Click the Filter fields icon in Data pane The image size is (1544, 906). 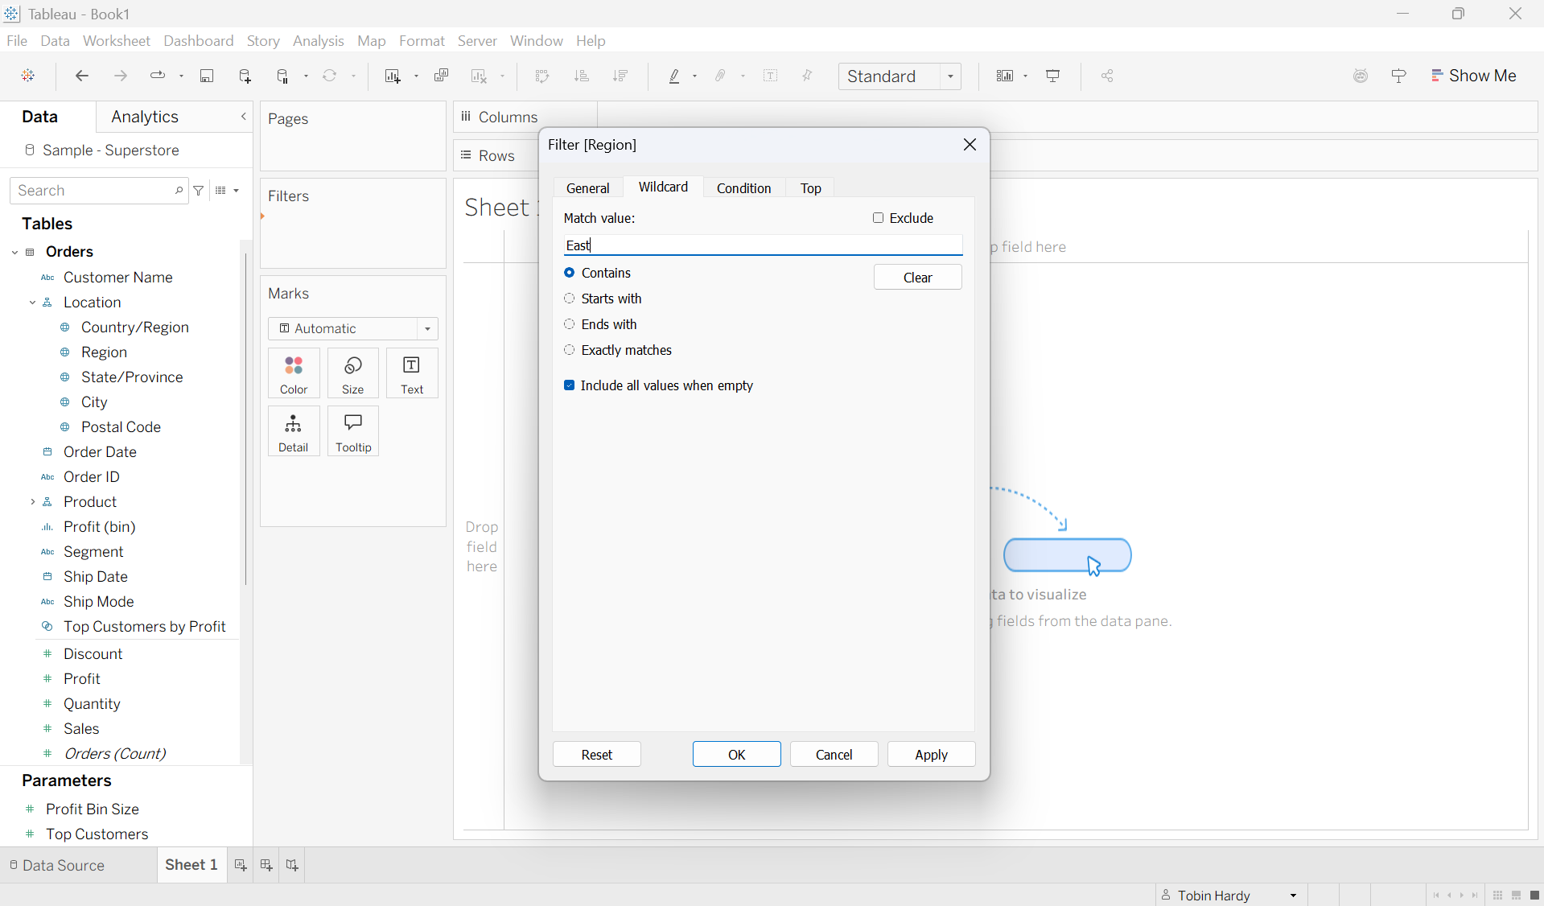click(199, 191)
